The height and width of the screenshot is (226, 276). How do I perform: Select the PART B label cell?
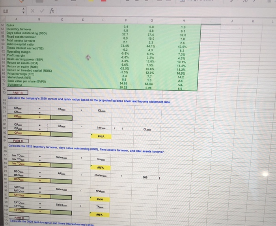point(18,93)
